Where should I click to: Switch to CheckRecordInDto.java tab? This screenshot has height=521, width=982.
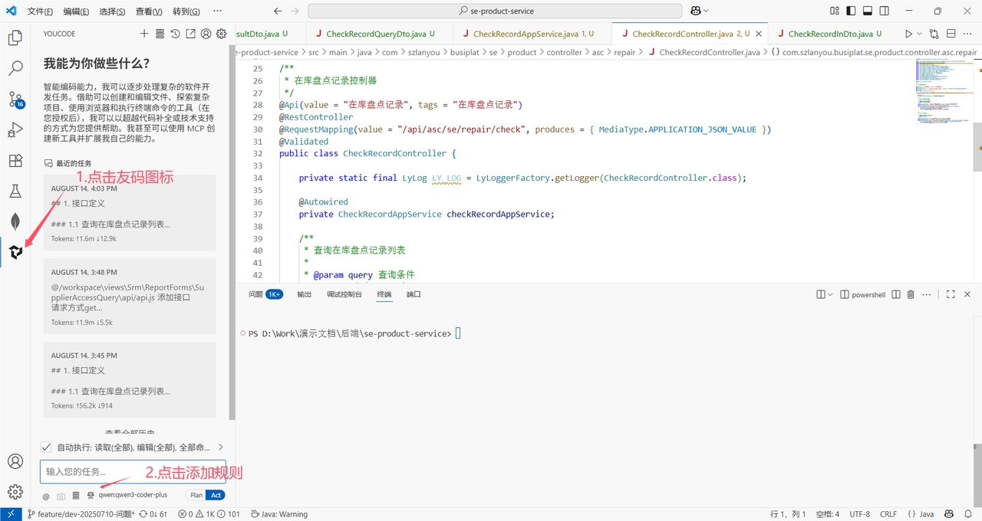[x=834, y=34]
